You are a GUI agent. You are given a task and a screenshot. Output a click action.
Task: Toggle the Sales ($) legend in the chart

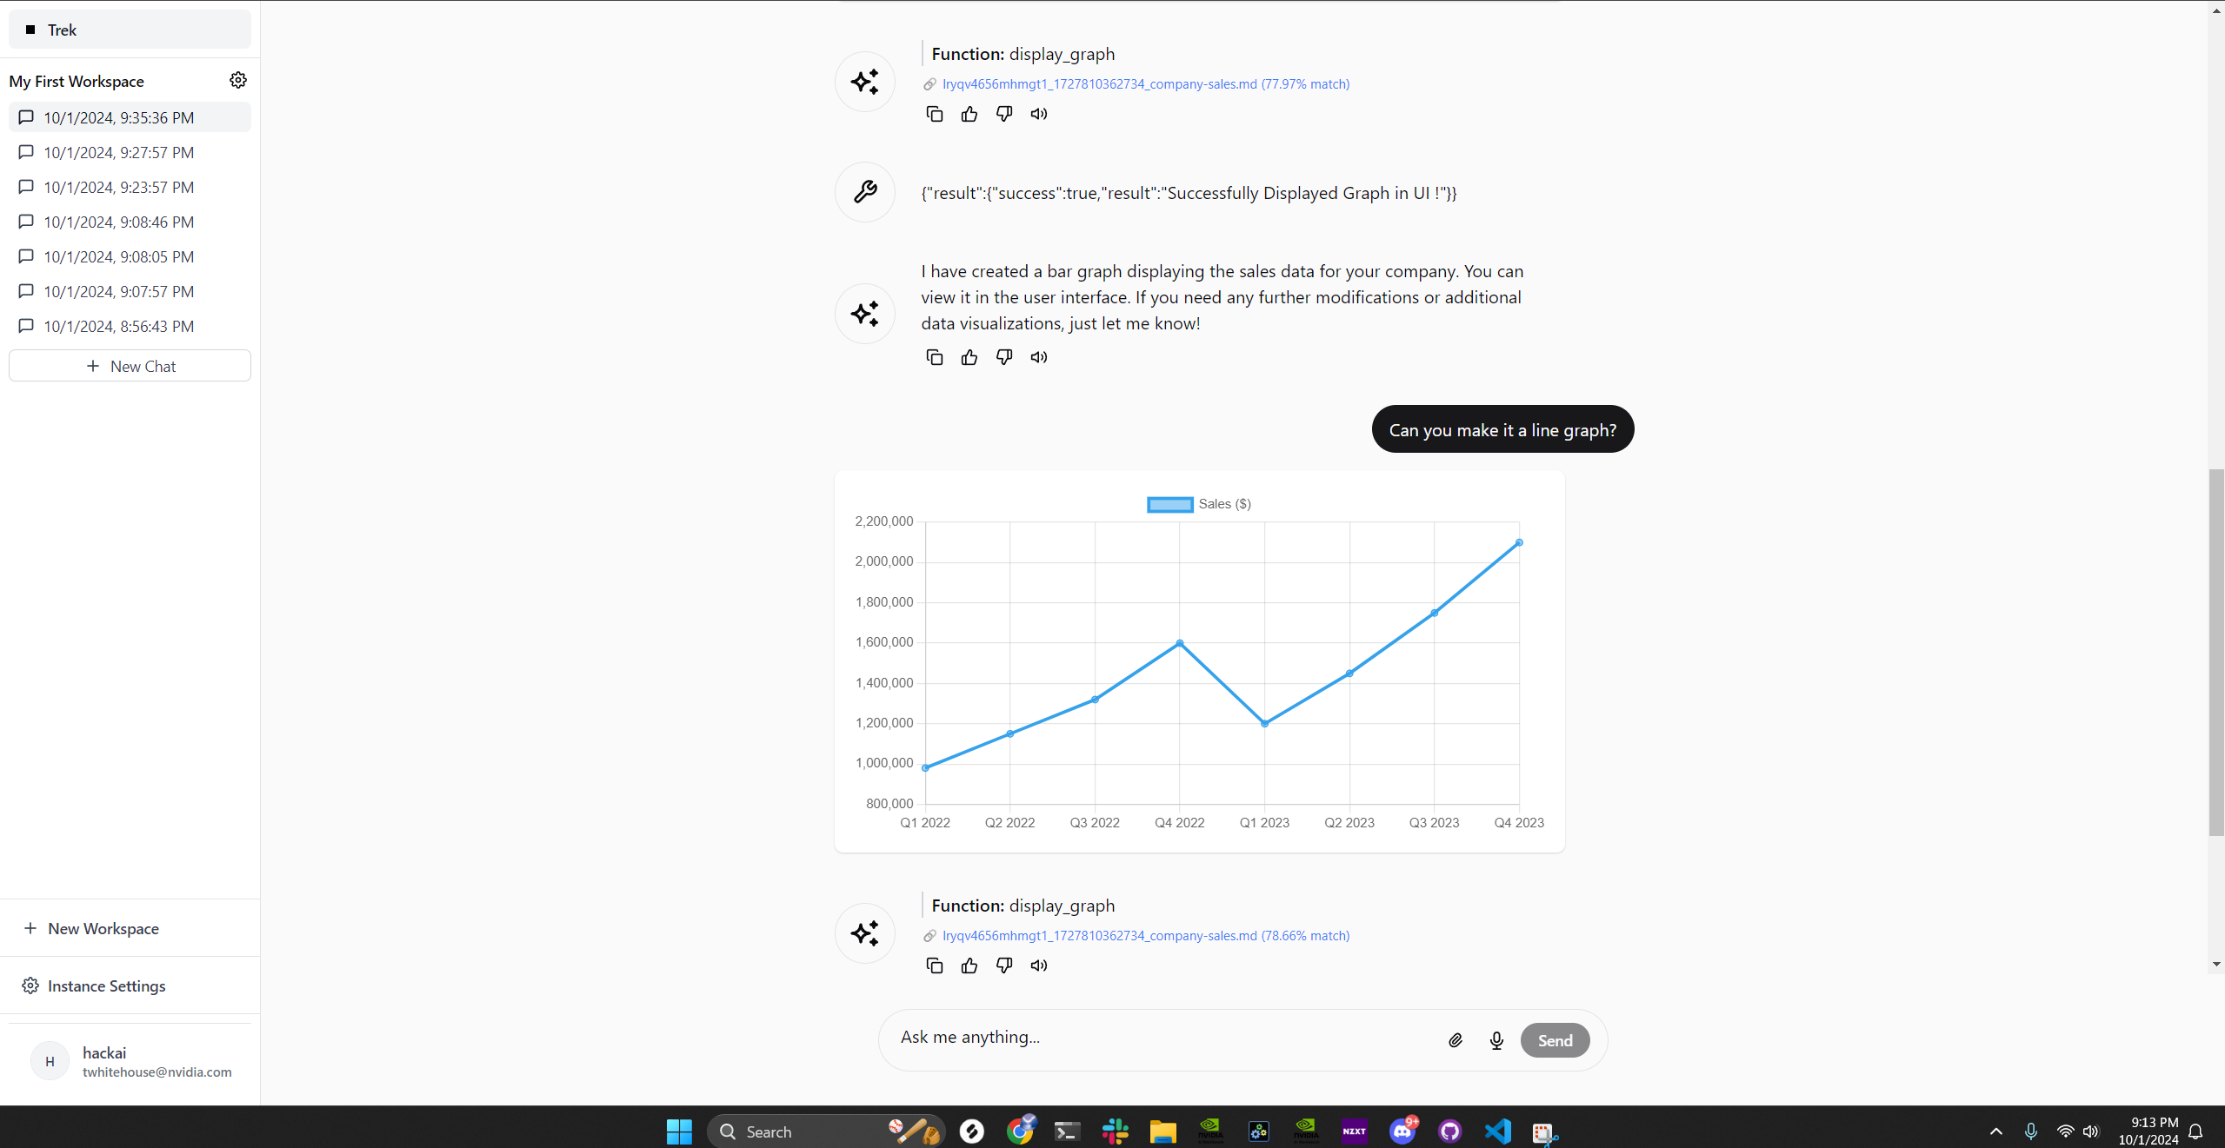click(1198, 504)
